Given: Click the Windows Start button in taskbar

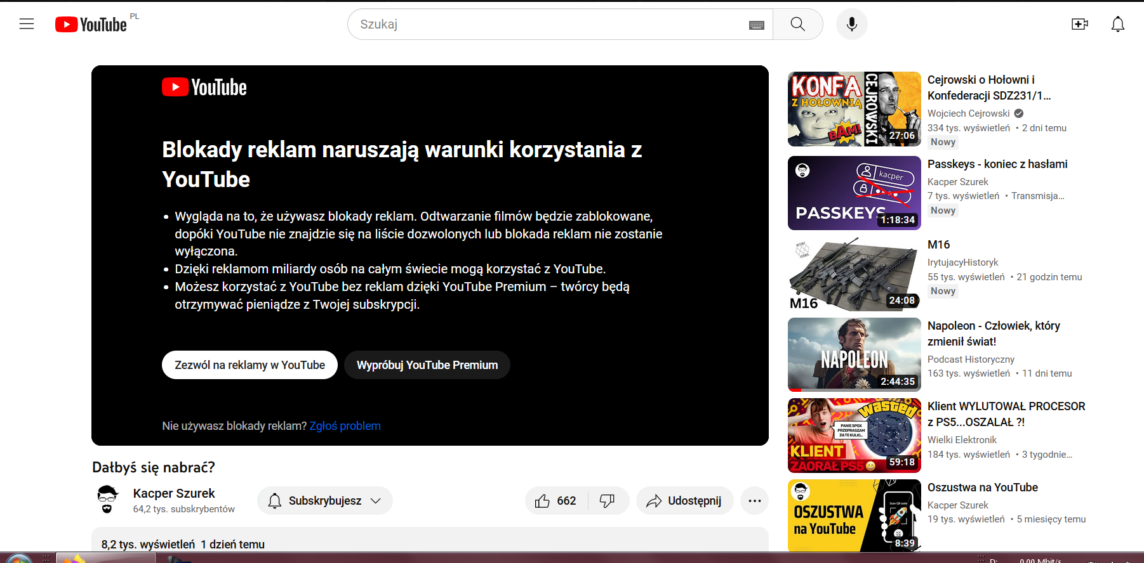Looking at the screenshot, I should (19, 559).
